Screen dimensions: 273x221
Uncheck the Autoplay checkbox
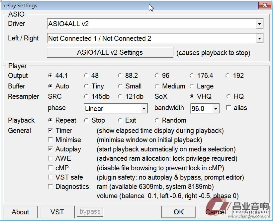pos(50,149)
